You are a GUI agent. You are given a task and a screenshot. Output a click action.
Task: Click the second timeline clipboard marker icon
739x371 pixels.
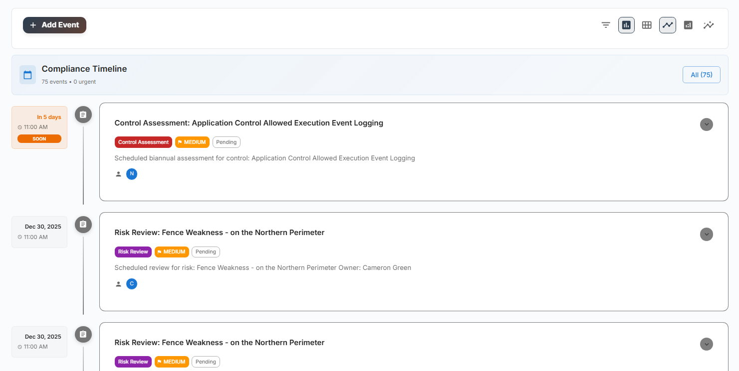tap(83, 224)
